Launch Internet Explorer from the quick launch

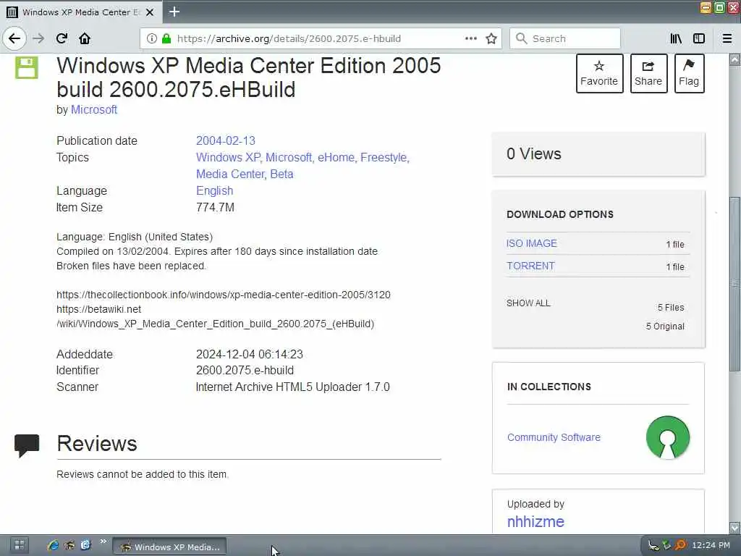53,545
